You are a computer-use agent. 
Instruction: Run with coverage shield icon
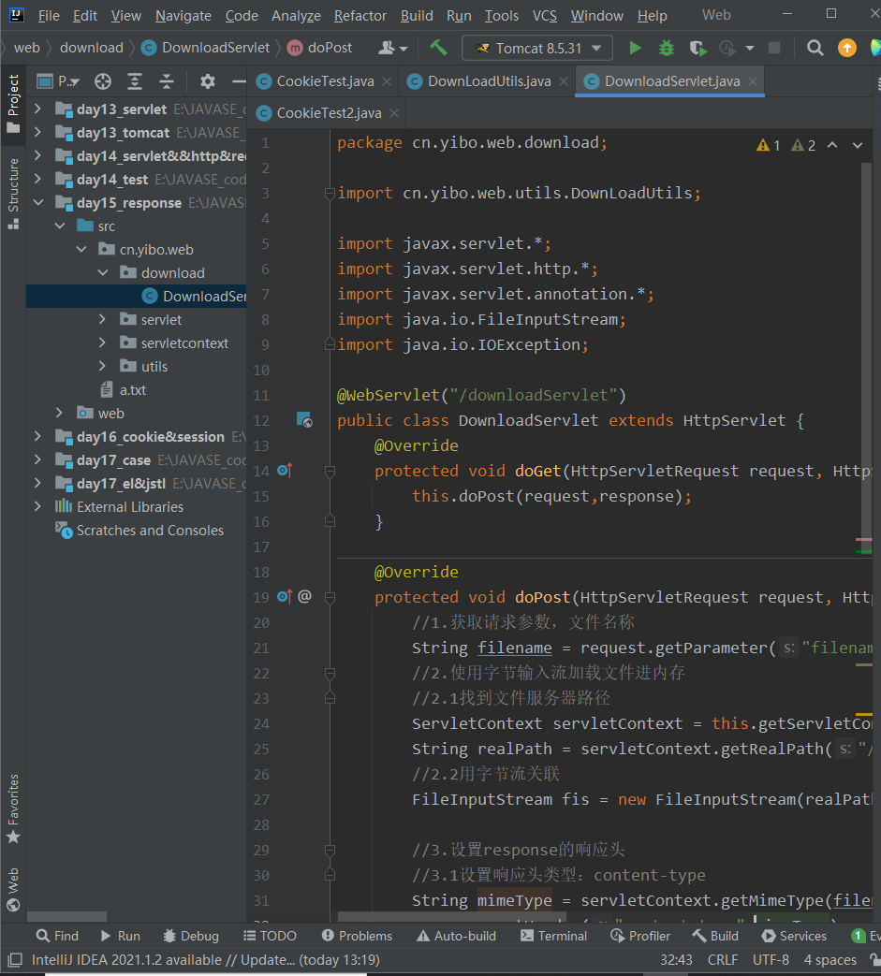697,48
